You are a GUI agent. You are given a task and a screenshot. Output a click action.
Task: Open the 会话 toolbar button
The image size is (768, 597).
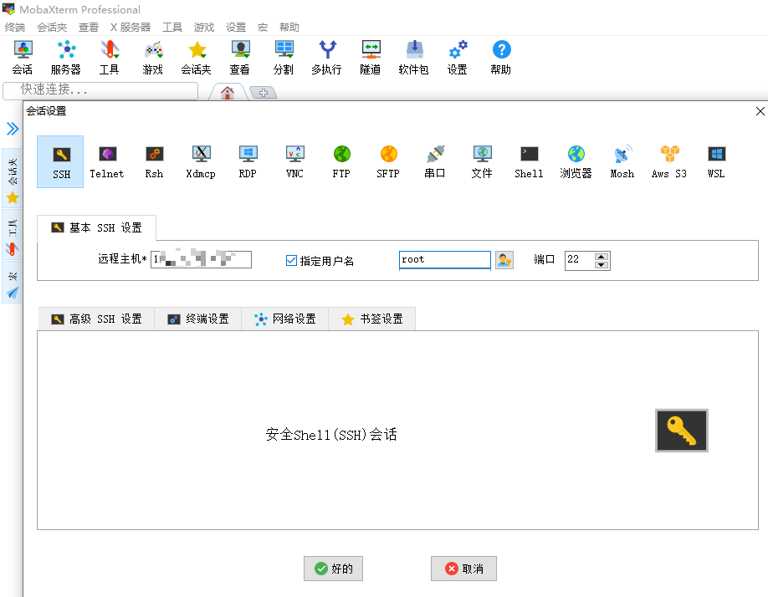[x=23, y=58]
